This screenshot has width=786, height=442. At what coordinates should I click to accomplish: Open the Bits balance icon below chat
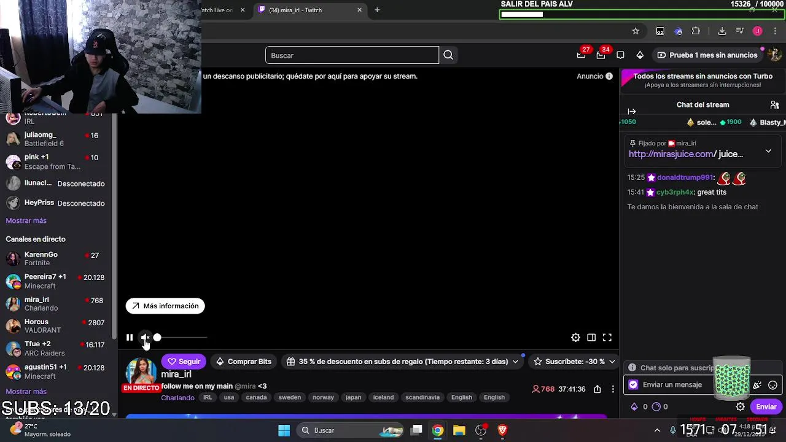point(634,406)
